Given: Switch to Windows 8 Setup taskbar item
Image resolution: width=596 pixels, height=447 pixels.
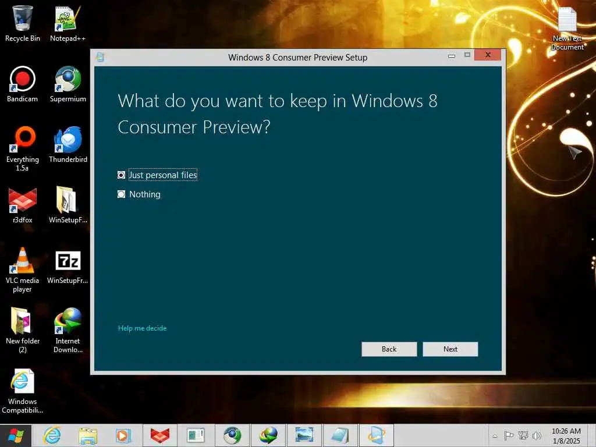Looking at the screenshot, I should pyautogui.click(x=377, y=435).
